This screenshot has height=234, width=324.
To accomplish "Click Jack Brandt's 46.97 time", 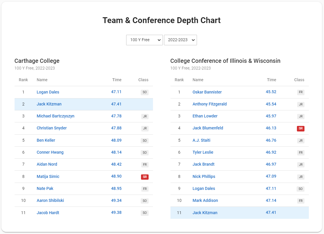I will coord(271,164).
